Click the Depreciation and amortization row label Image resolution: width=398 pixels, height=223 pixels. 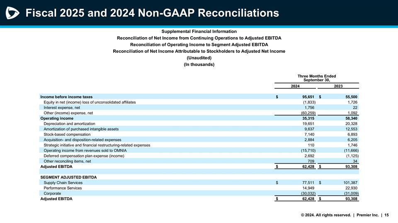coord(69,123)
